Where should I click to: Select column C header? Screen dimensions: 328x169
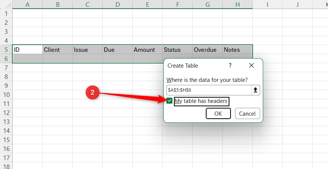click(87, 5)
